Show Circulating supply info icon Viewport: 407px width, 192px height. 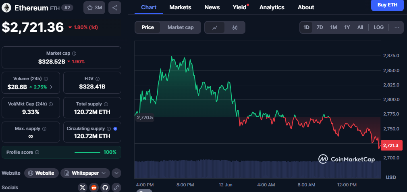click(x=109, y=129)
